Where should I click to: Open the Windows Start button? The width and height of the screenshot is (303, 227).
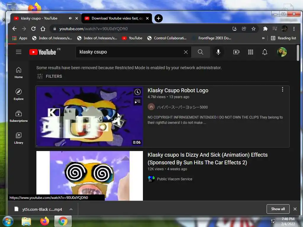(x=8, y=221)
